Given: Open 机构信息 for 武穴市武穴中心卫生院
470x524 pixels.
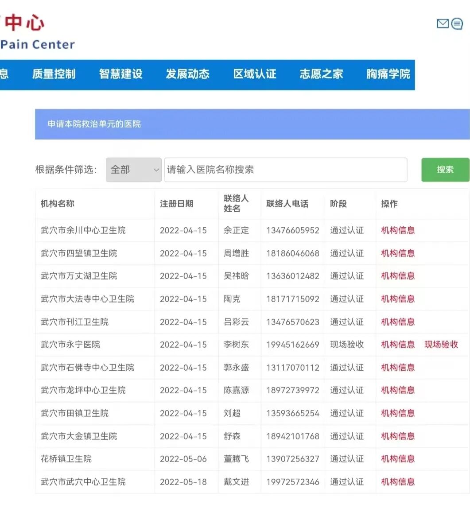Looking at the screenshot, I should 397,481.
